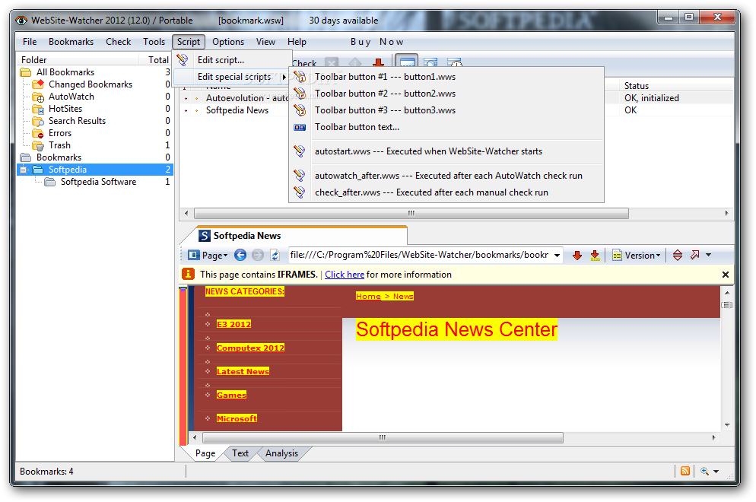Switch to the Text tab

coord(240,453)
